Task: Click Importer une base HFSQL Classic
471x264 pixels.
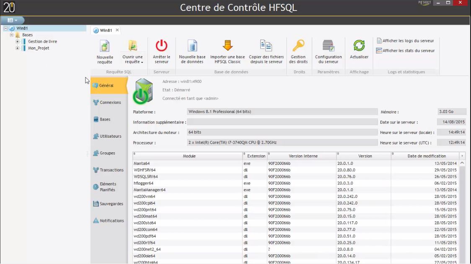Action: (228, 51)
